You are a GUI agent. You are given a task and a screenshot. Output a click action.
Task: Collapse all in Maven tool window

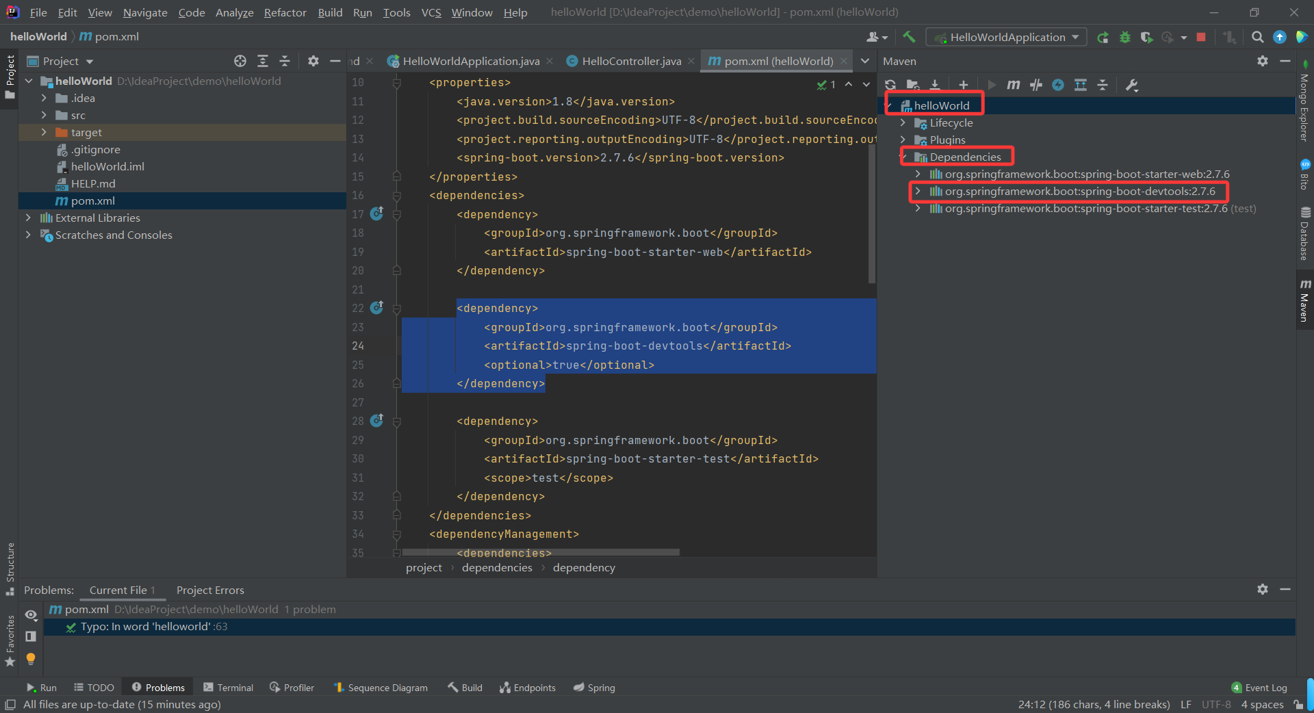coord(1103,85)
